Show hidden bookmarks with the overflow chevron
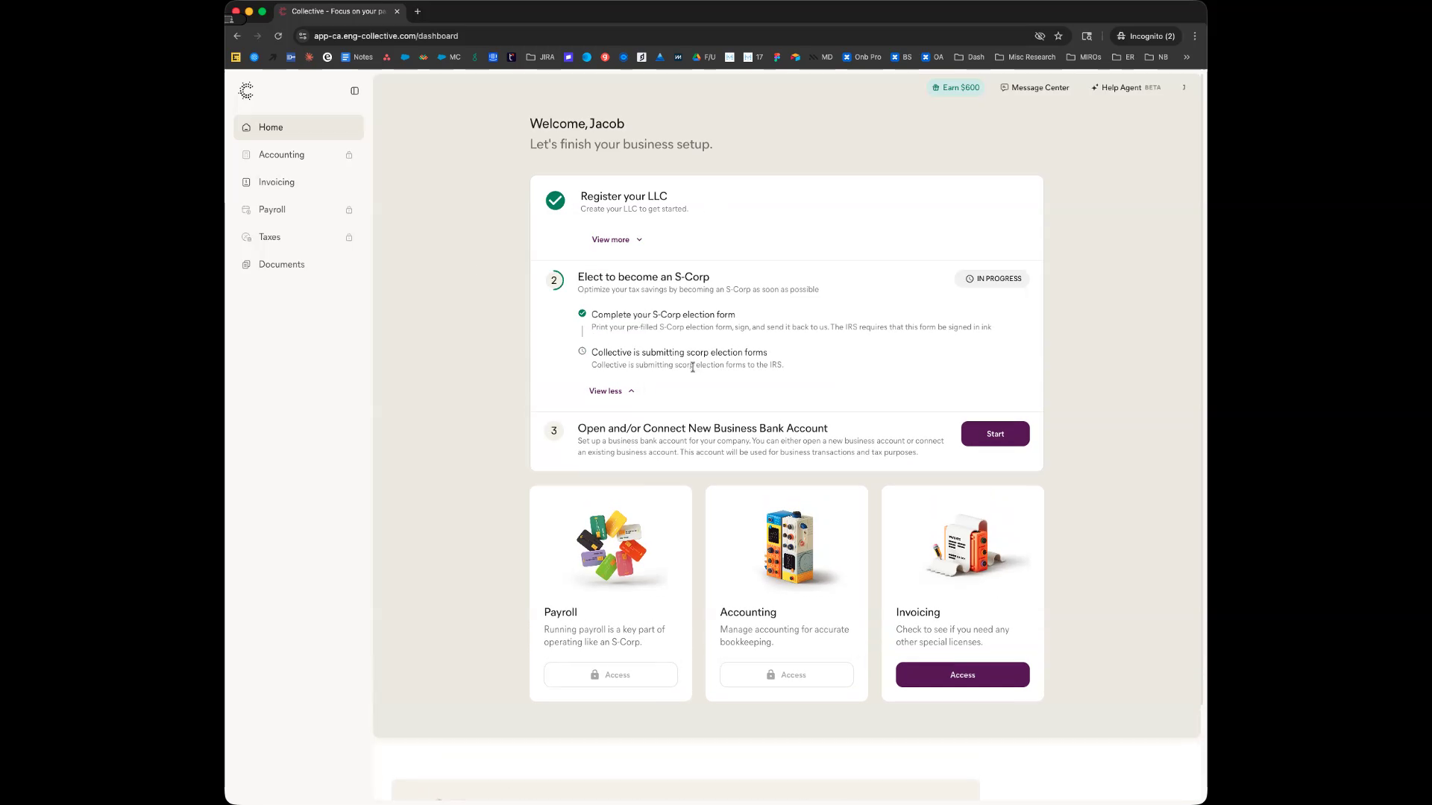Screen dimensions: 1432x805 click(x=1187, y=57)
